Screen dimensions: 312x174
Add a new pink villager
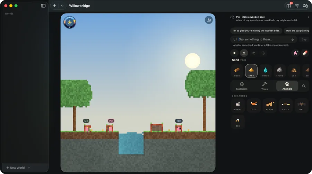pos(296,53)
